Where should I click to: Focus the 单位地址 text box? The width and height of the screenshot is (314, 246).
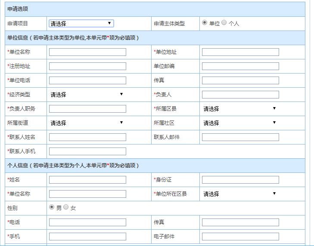[x=240, y=52]
